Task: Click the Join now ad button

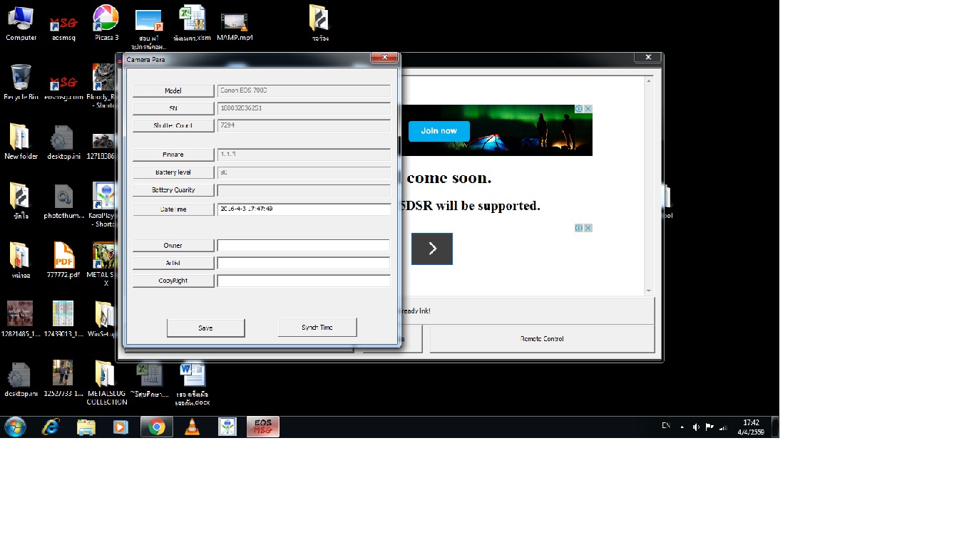Action: point(439,131)
